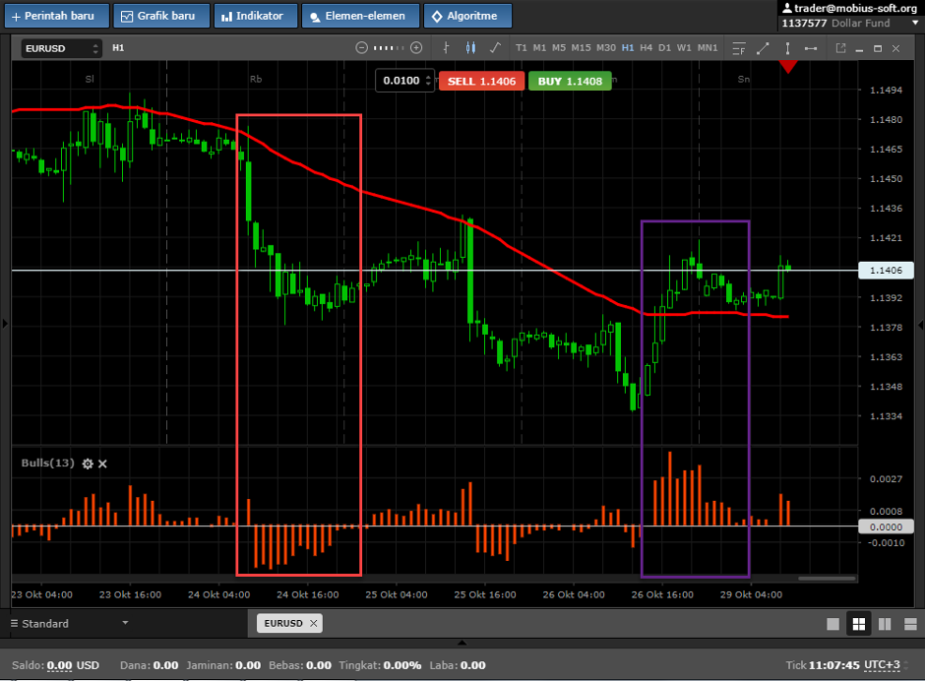Click the chart horizontal scrollbar

point(827,579)
